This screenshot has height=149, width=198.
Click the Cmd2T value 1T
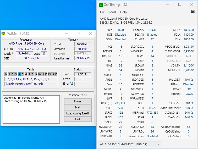click(152, 39)
